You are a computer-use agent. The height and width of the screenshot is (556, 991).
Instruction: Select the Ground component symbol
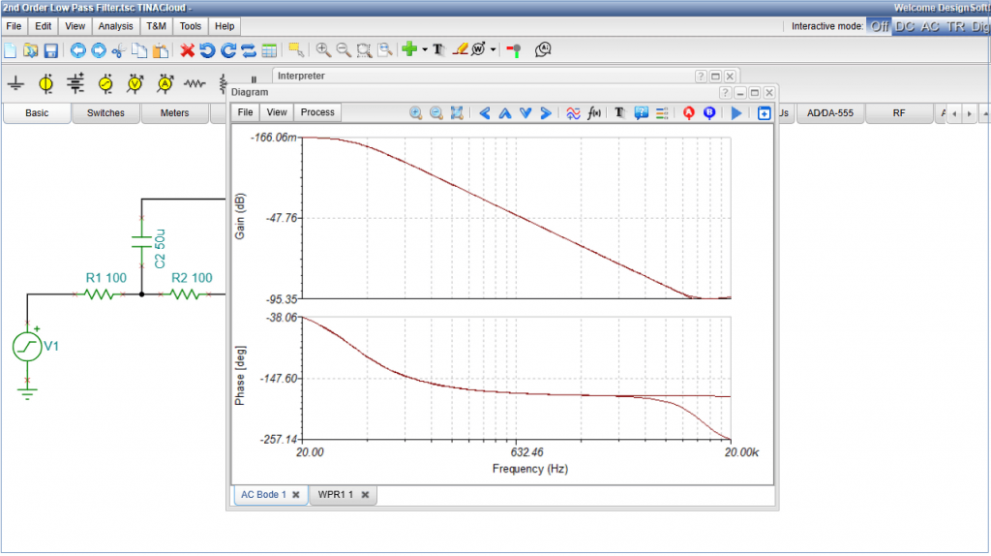15,84
